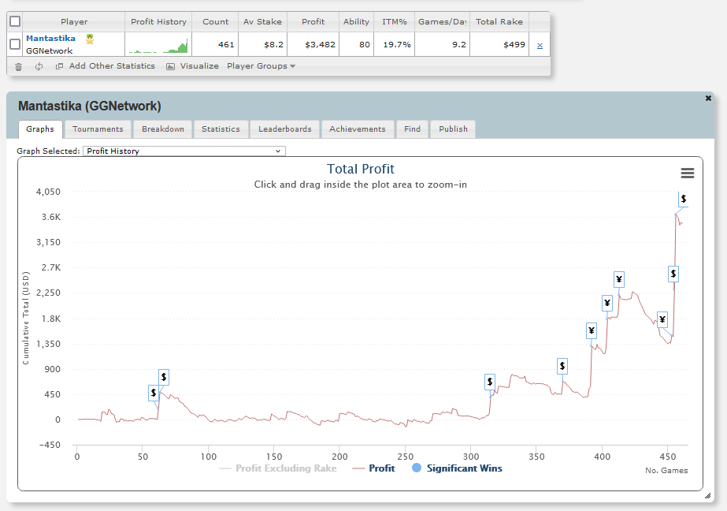The height and width of the screenshot is (511, 727).
Task: Check the Mantastika row checkbox
Action: (15, 44)
